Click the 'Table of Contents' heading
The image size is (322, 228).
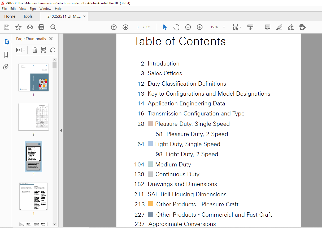180,41
